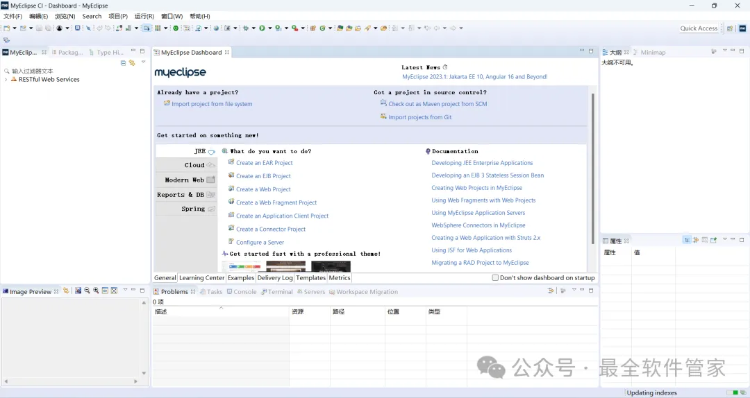Open the 帮助(H) menu
The width and height of the screenshot is (750, 398).
click(x=200, y=16)
